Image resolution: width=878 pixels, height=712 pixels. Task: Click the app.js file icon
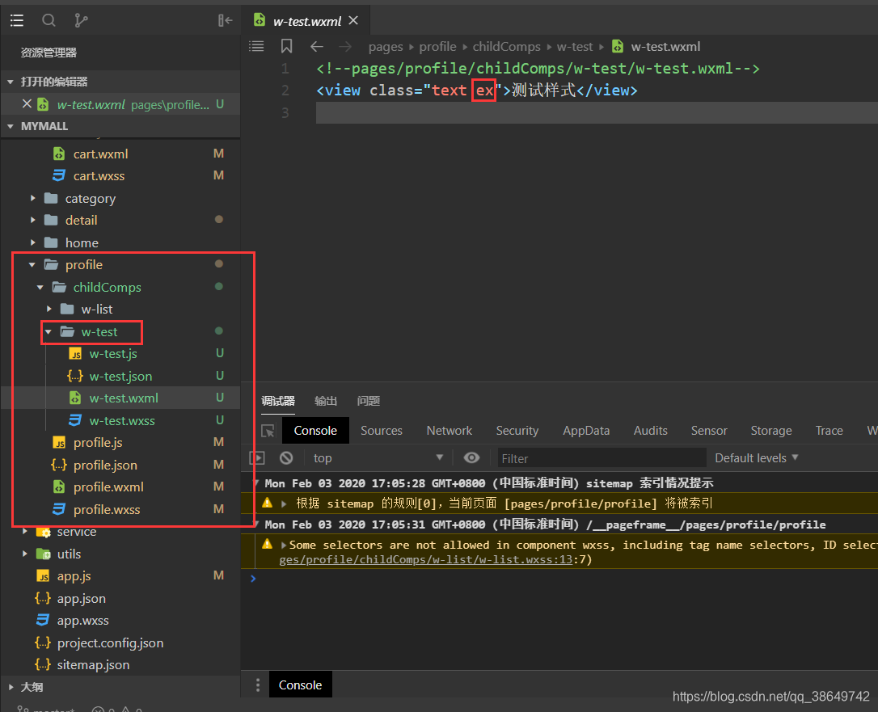point(43,576)
